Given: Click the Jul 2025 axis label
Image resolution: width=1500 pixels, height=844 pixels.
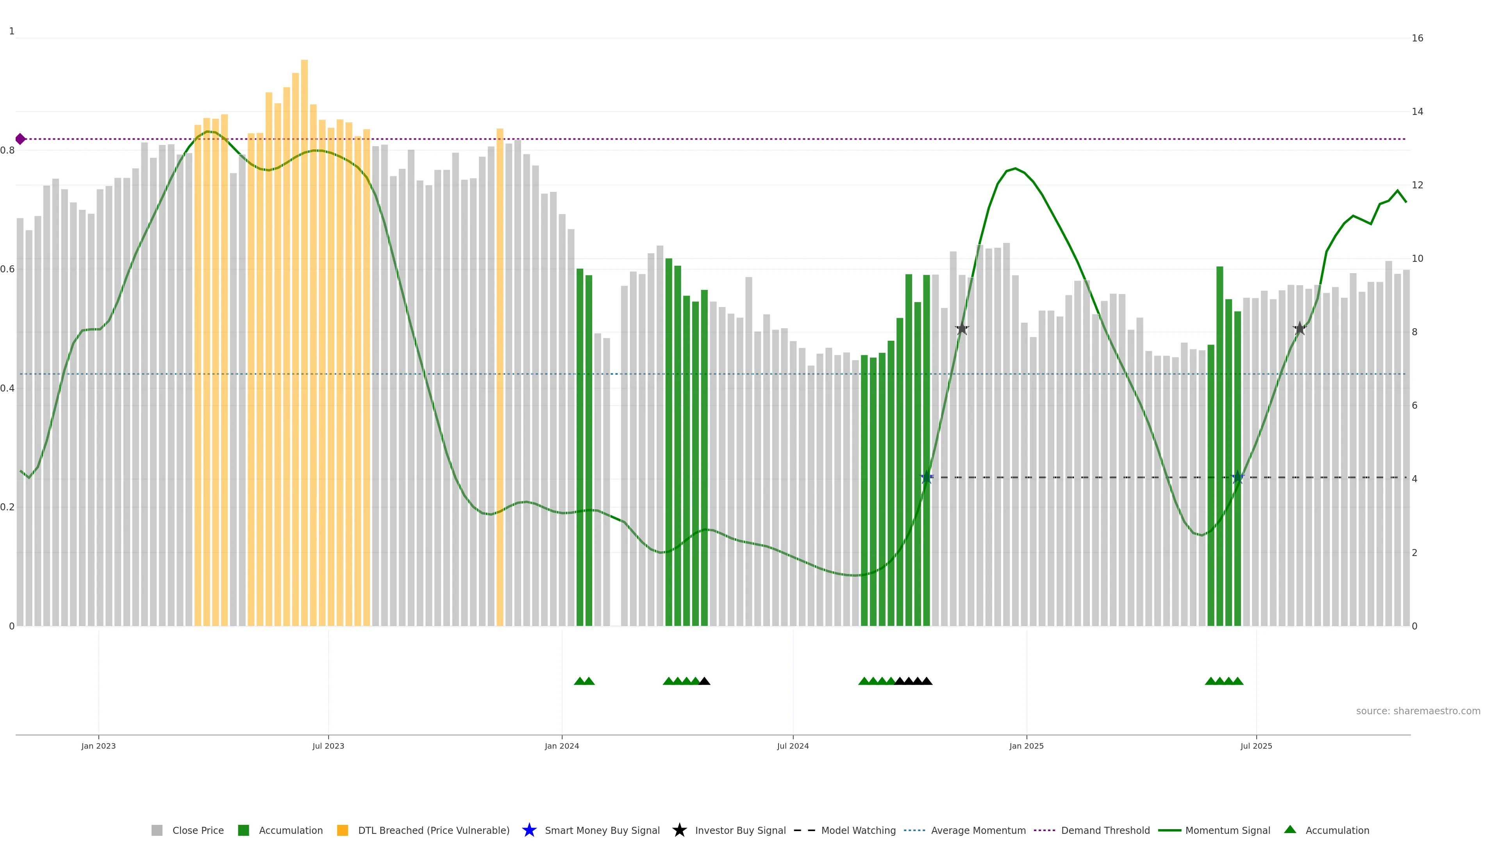Looking at the screenshot, I should tap(1256, 746).
